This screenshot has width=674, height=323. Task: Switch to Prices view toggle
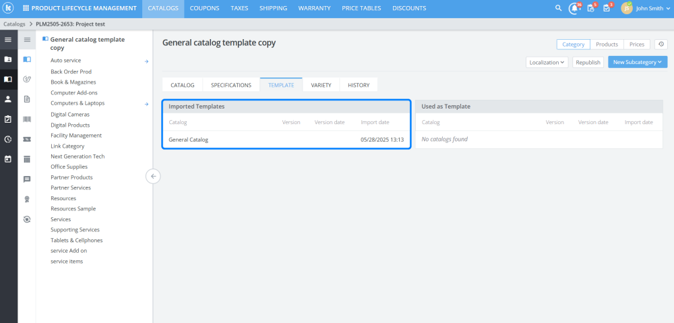(637, 45)
